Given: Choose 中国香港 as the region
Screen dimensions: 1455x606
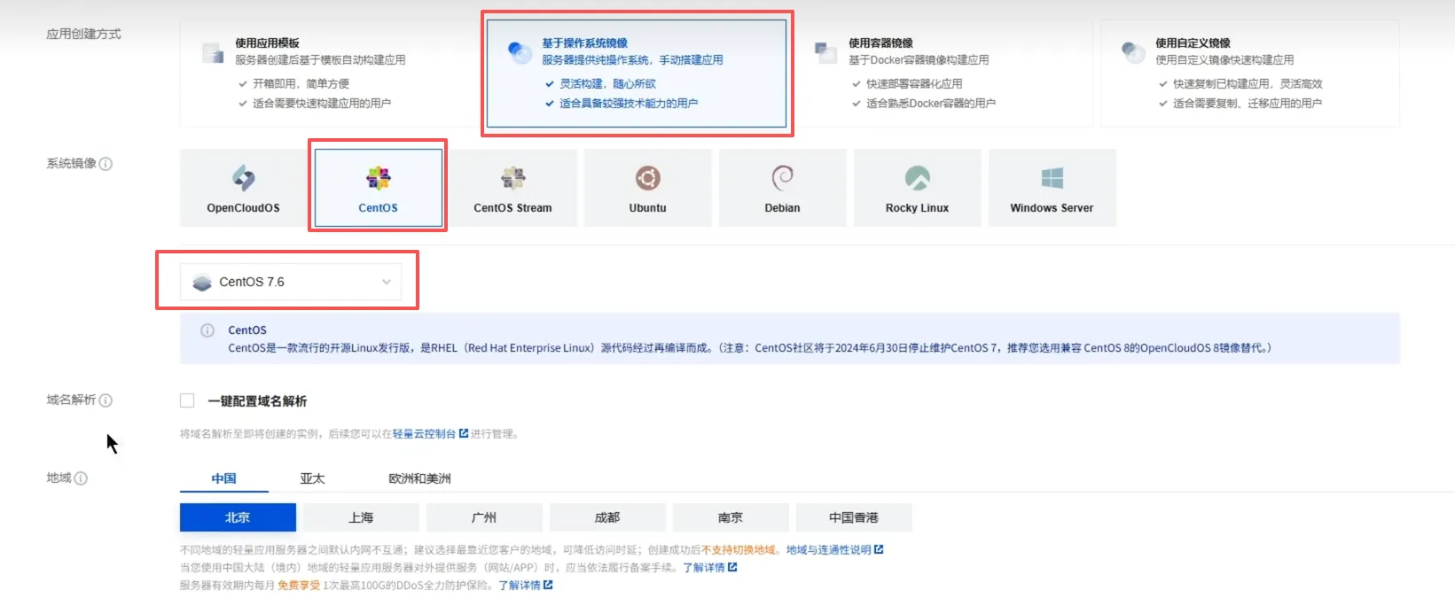Looking at the screenshot, I should click(853, 517).
